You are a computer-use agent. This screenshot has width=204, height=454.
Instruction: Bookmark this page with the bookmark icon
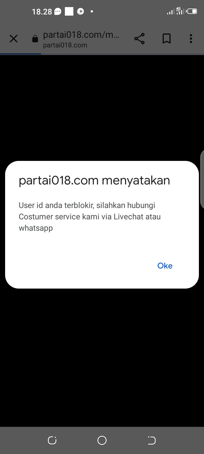pos(167,39)
